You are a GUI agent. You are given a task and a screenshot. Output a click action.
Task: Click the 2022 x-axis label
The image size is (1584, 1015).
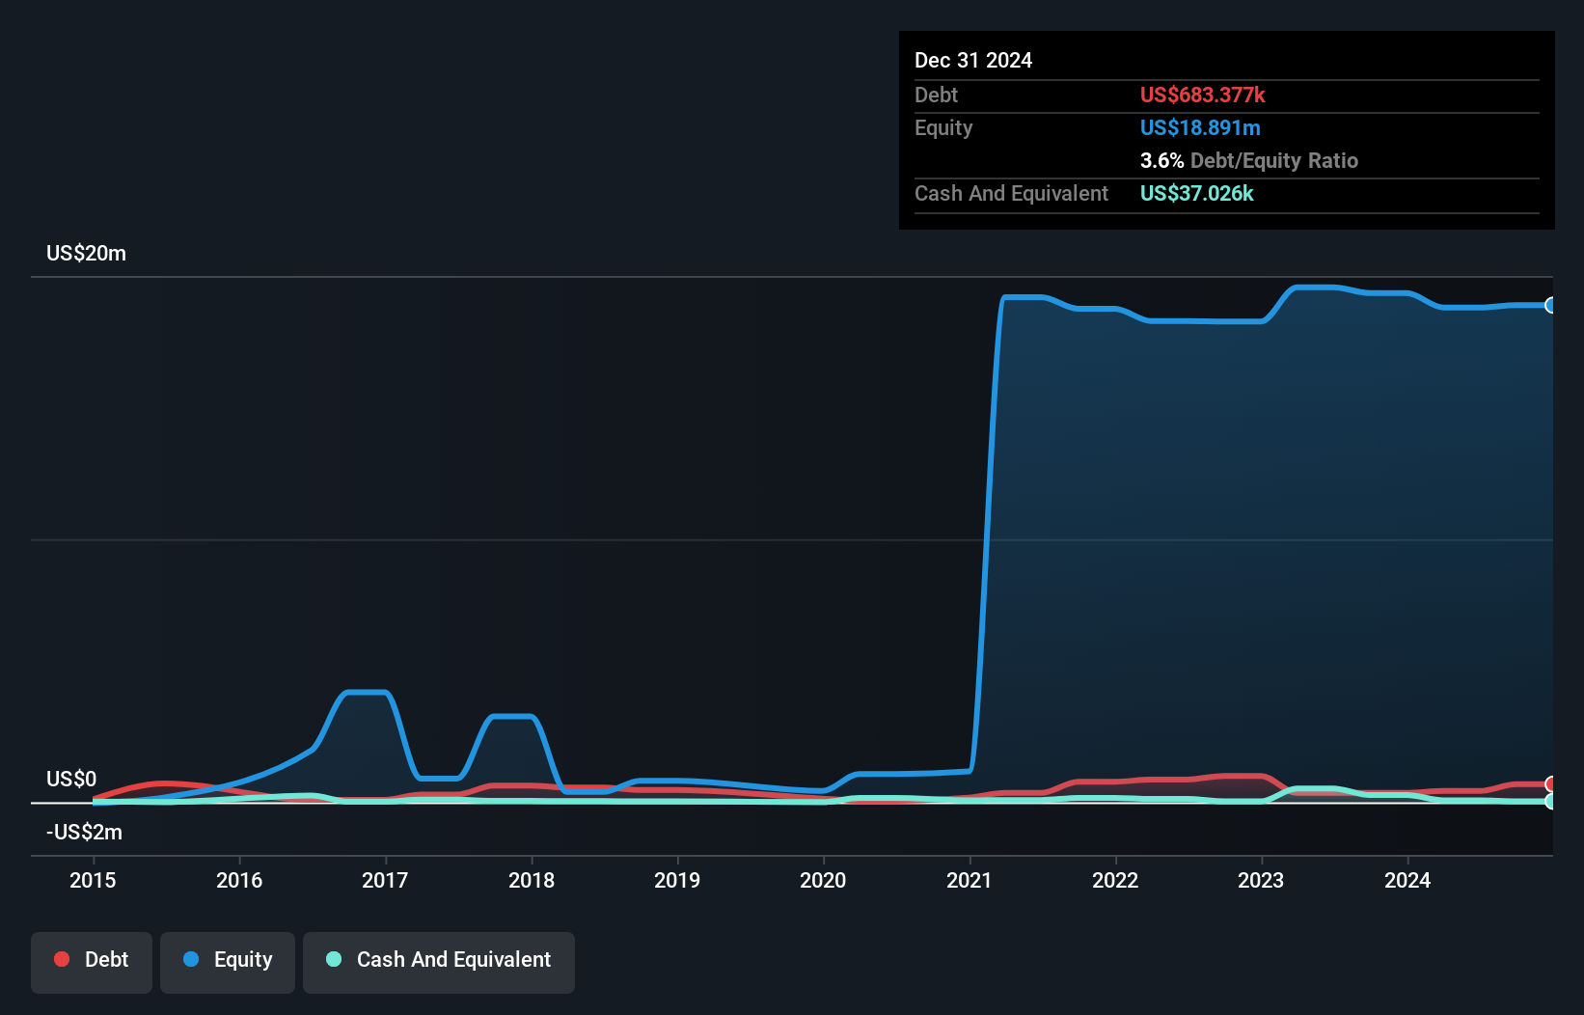[x=1115, y=880]
